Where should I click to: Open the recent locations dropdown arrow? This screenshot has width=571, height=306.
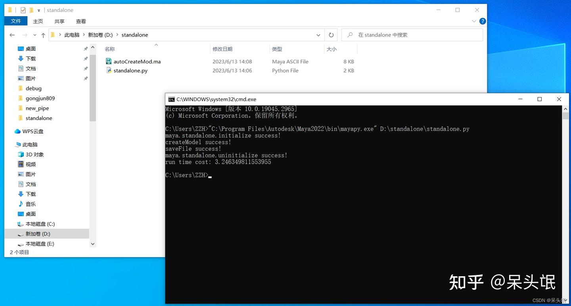pyautogui.click(x=34, y=35)
